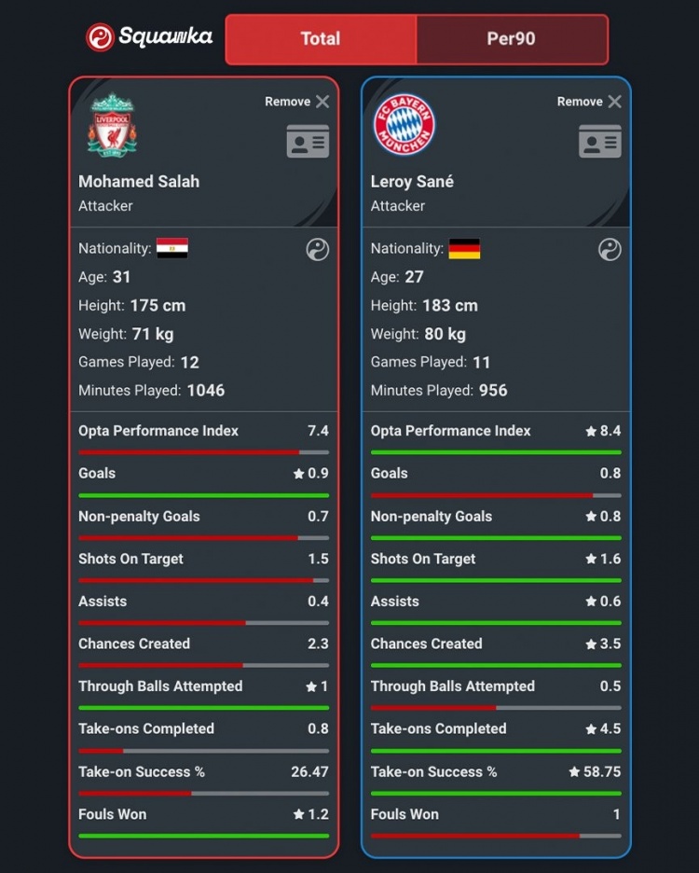Remove Mohamed Salah from comparison
Image resolution: width=699 pixels, height=873 pixels.
tap(297, 102)
